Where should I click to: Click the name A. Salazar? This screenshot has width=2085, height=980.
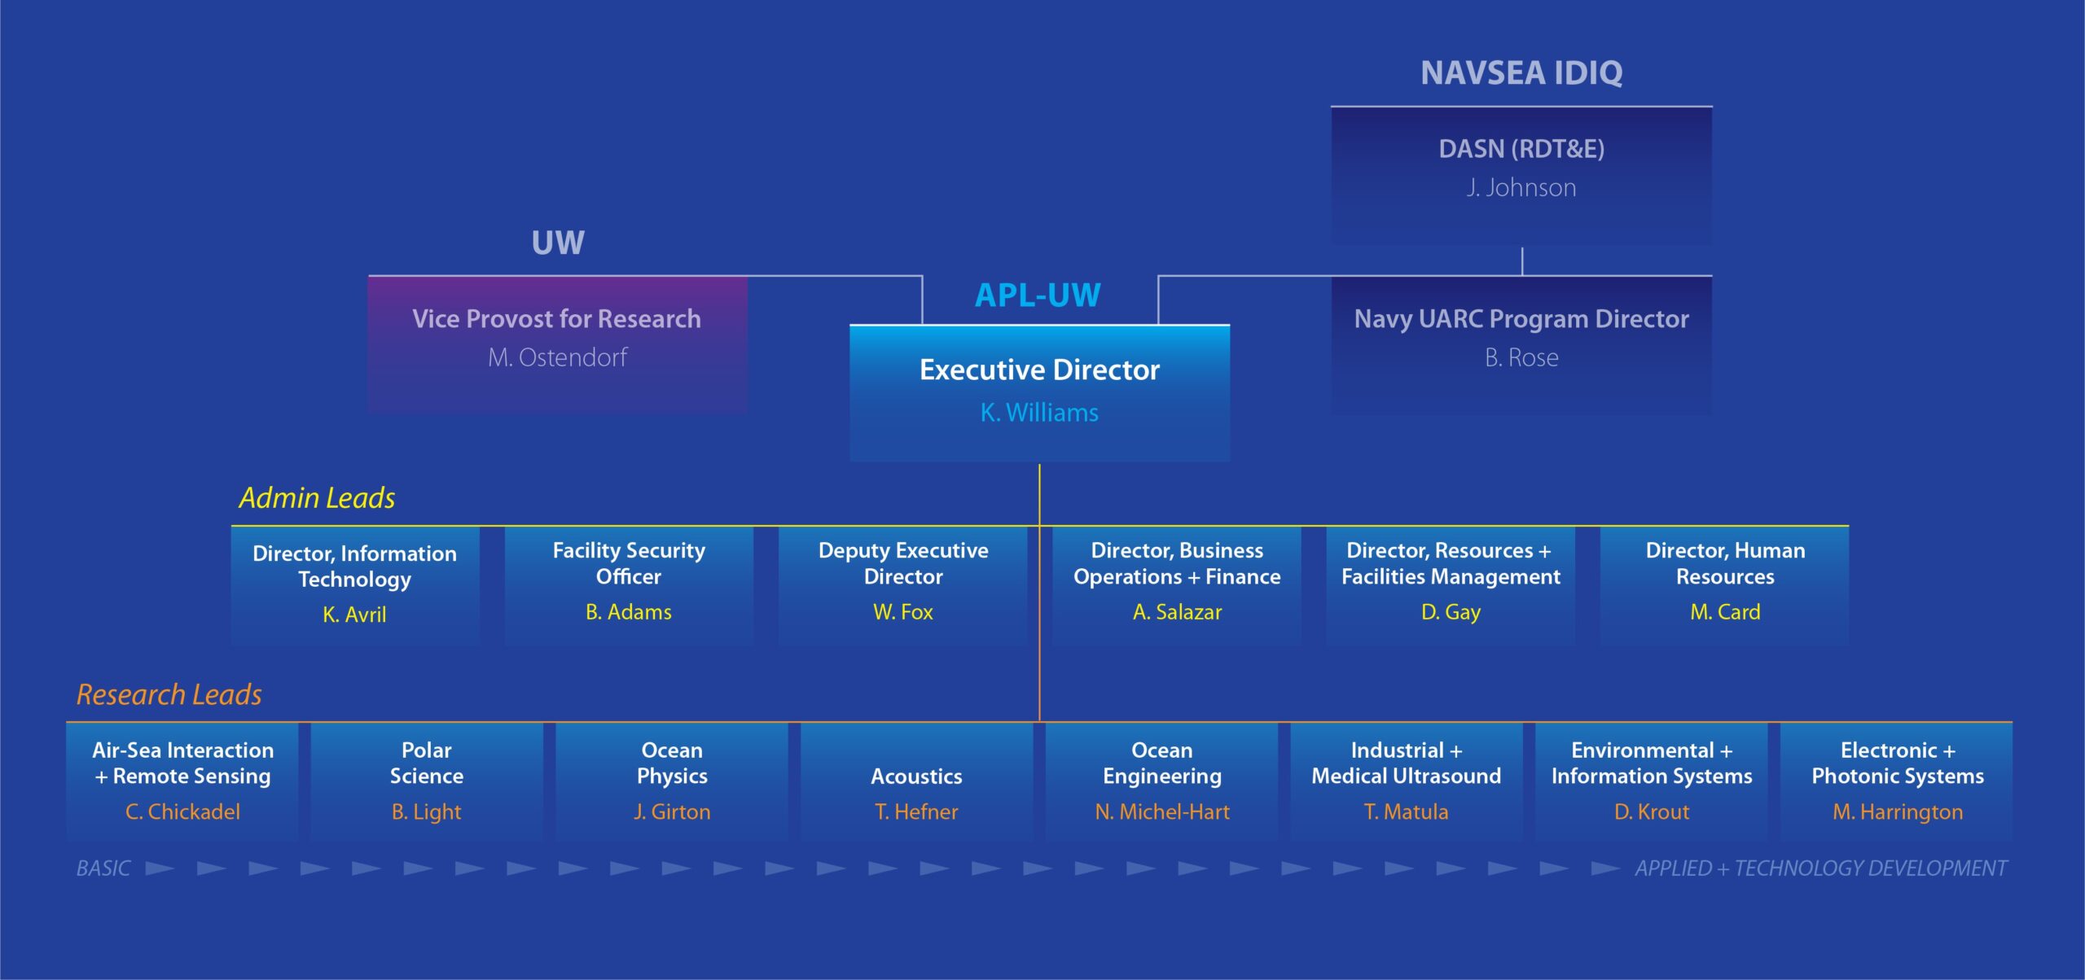coord(1177,612)
